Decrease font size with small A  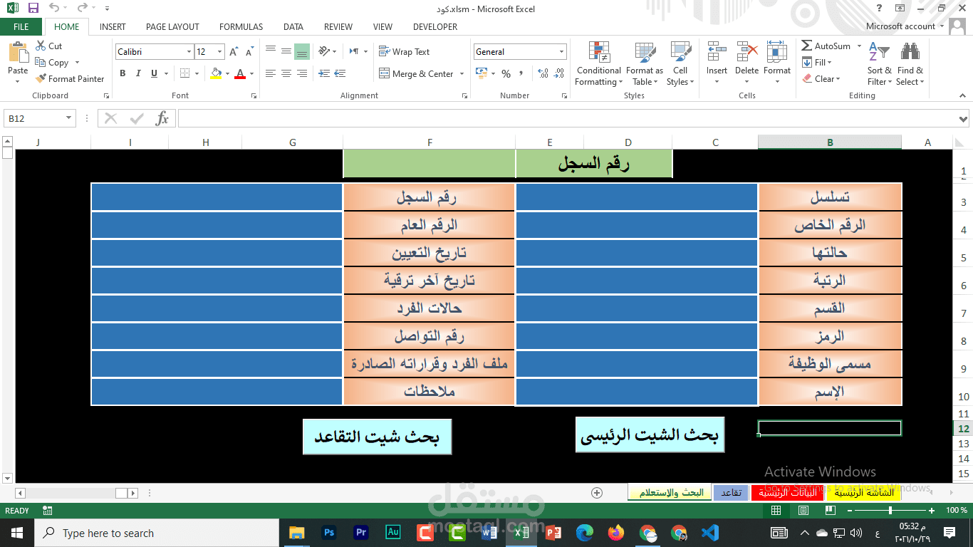249,52
